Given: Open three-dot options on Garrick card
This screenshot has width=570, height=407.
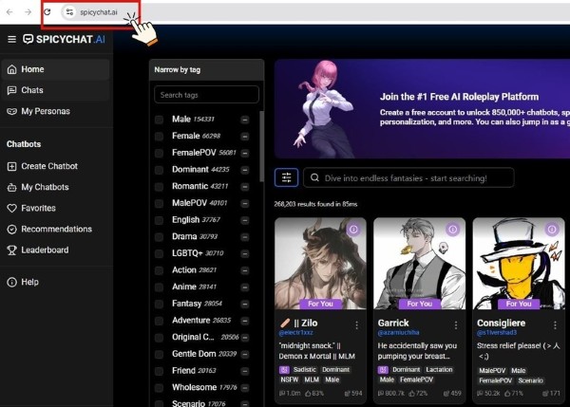Looking at the screenshot, I should pyautogui.click(x=454, y=324).
